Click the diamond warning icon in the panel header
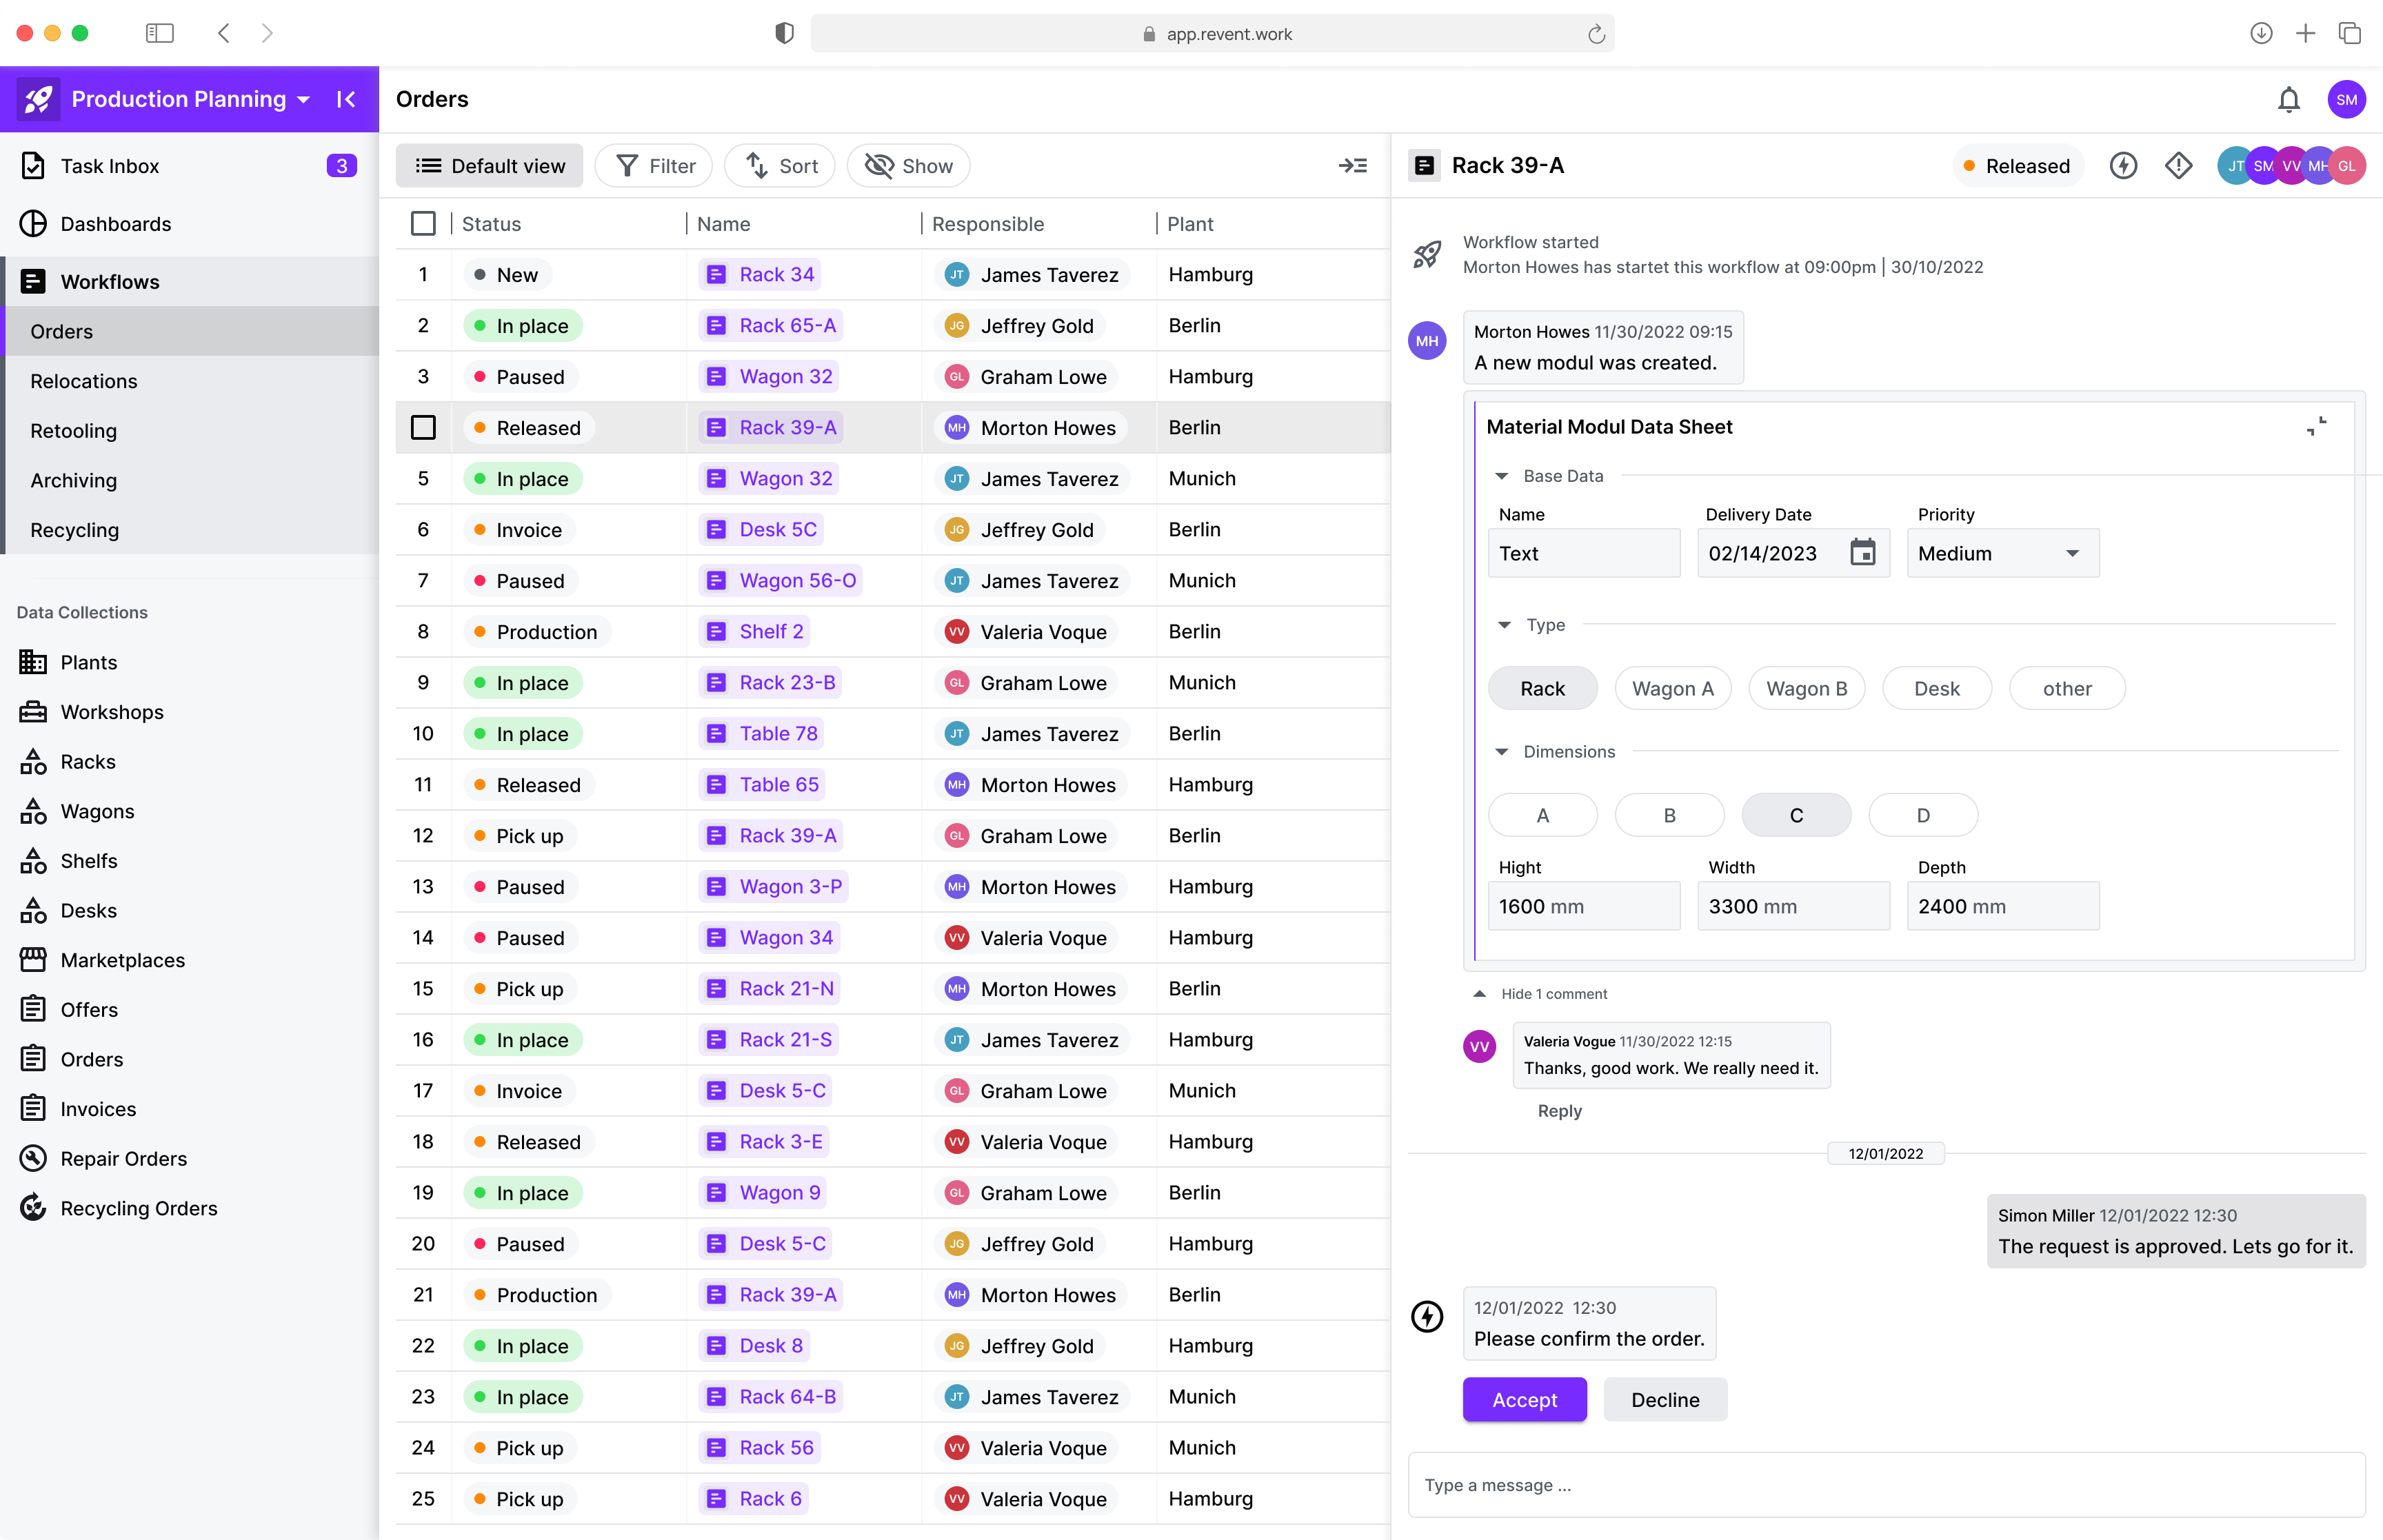2383x1540 pixels. pyautogui.click(x=2178, y=166)
